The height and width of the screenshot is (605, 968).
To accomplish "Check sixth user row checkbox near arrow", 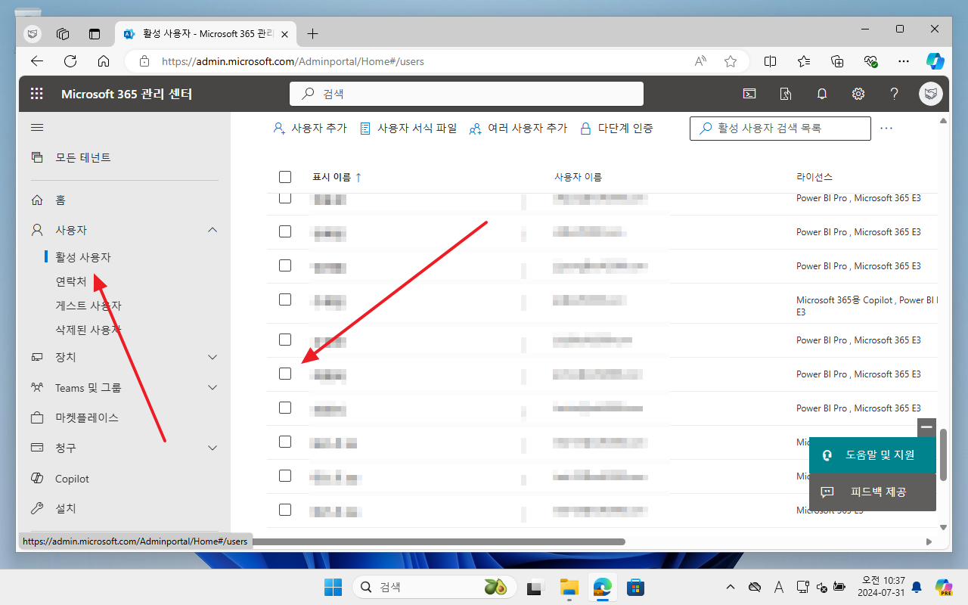I will [x=285, y=374].
